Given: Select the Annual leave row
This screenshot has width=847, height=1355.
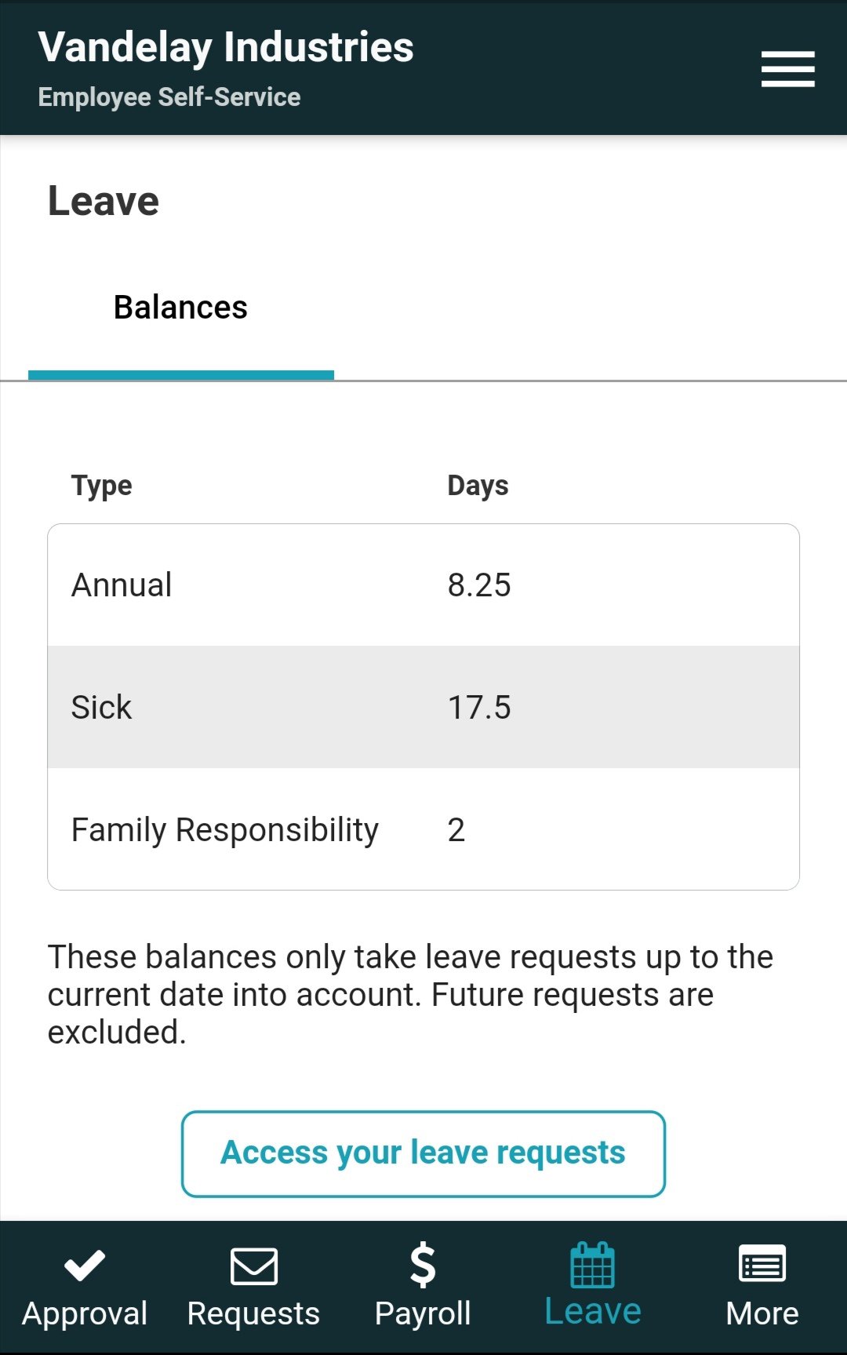Looking at the screenshot, I should (x=423, y=584).
